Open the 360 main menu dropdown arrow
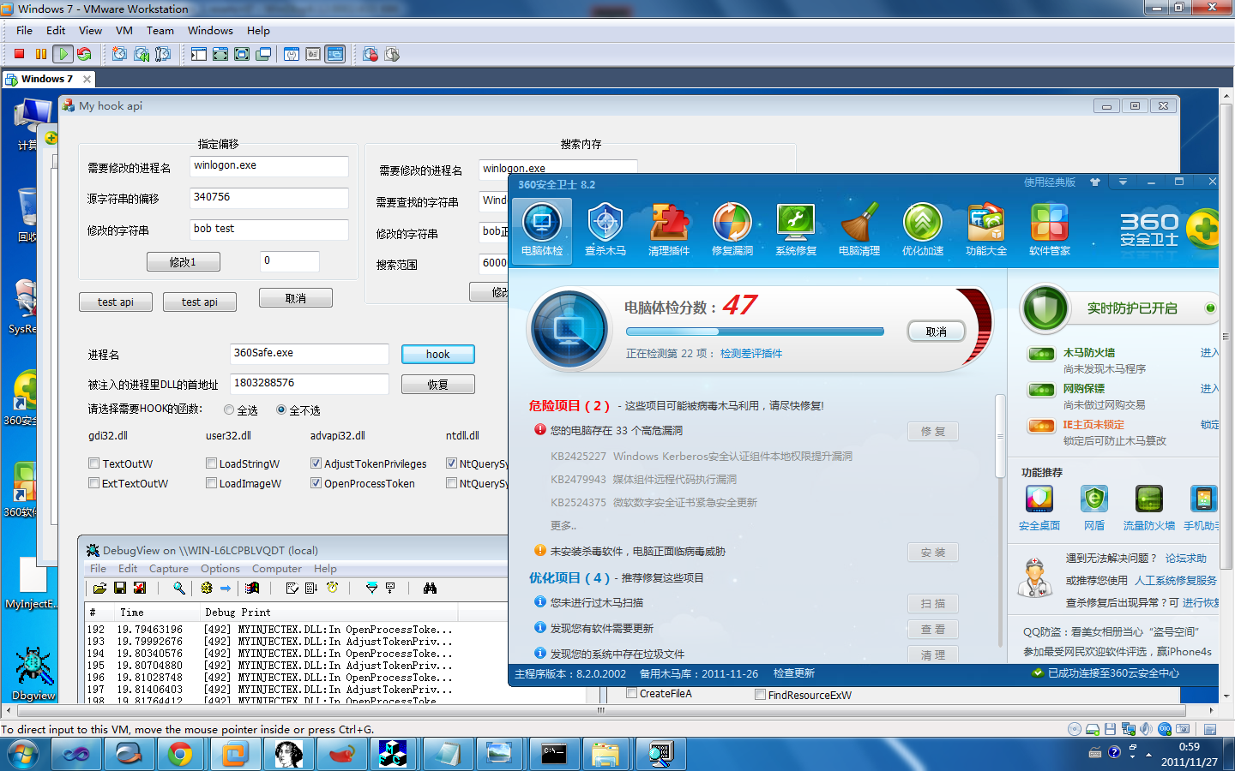Viewport: 1235px width, 771px height. point(1123,182)
